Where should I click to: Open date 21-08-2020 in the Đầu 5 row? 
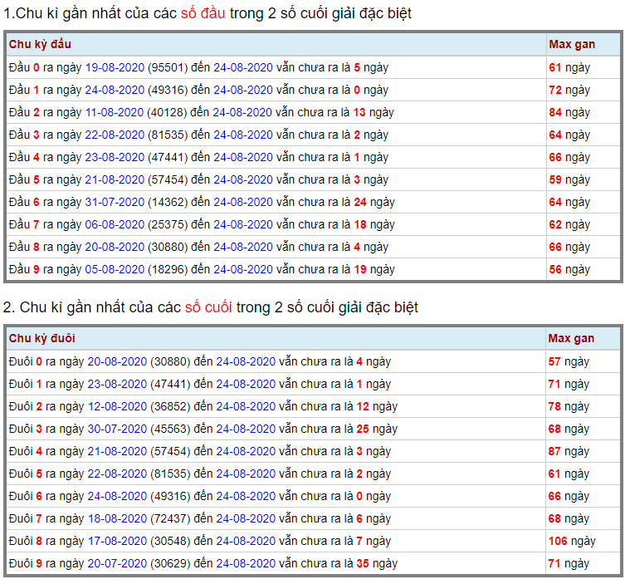click(x=115, y=179)
